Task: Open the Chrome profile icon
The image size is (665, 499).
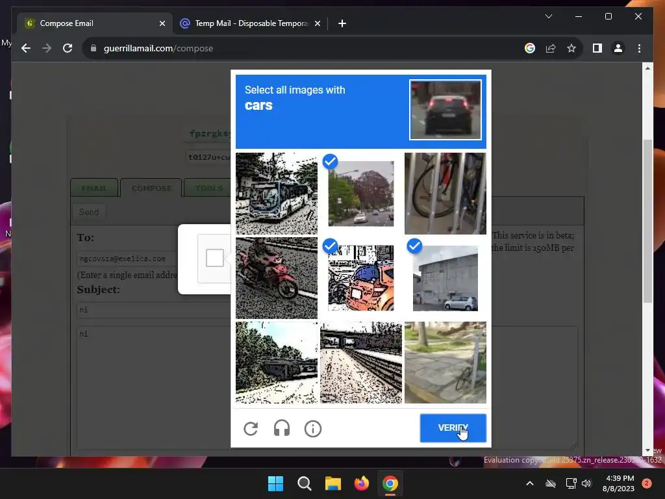Action: (x=618, y=48)
